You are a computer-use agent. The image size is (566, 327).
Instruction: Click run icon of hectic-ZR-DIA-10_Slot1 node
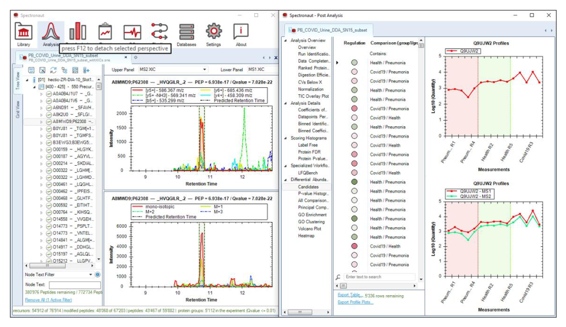coord(34,80)
